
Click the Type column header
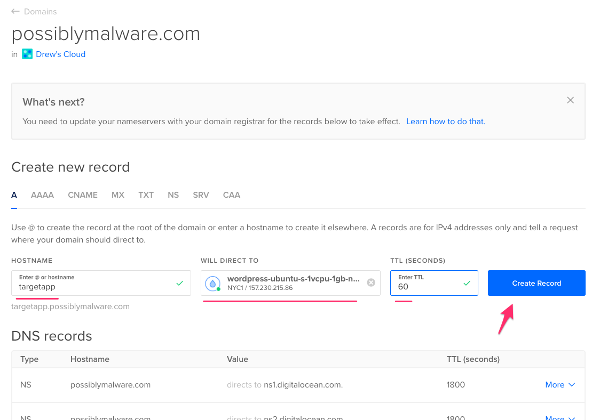[x=29, y=359]
